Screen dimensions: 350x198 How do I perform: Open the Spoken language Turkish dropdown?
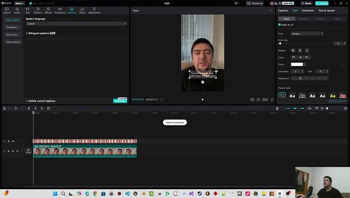(x=76, y=24)
